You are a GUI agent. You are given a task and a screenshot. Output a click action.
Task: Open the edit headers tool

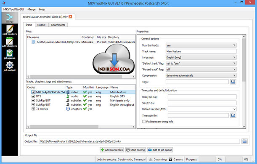(10, 30)
